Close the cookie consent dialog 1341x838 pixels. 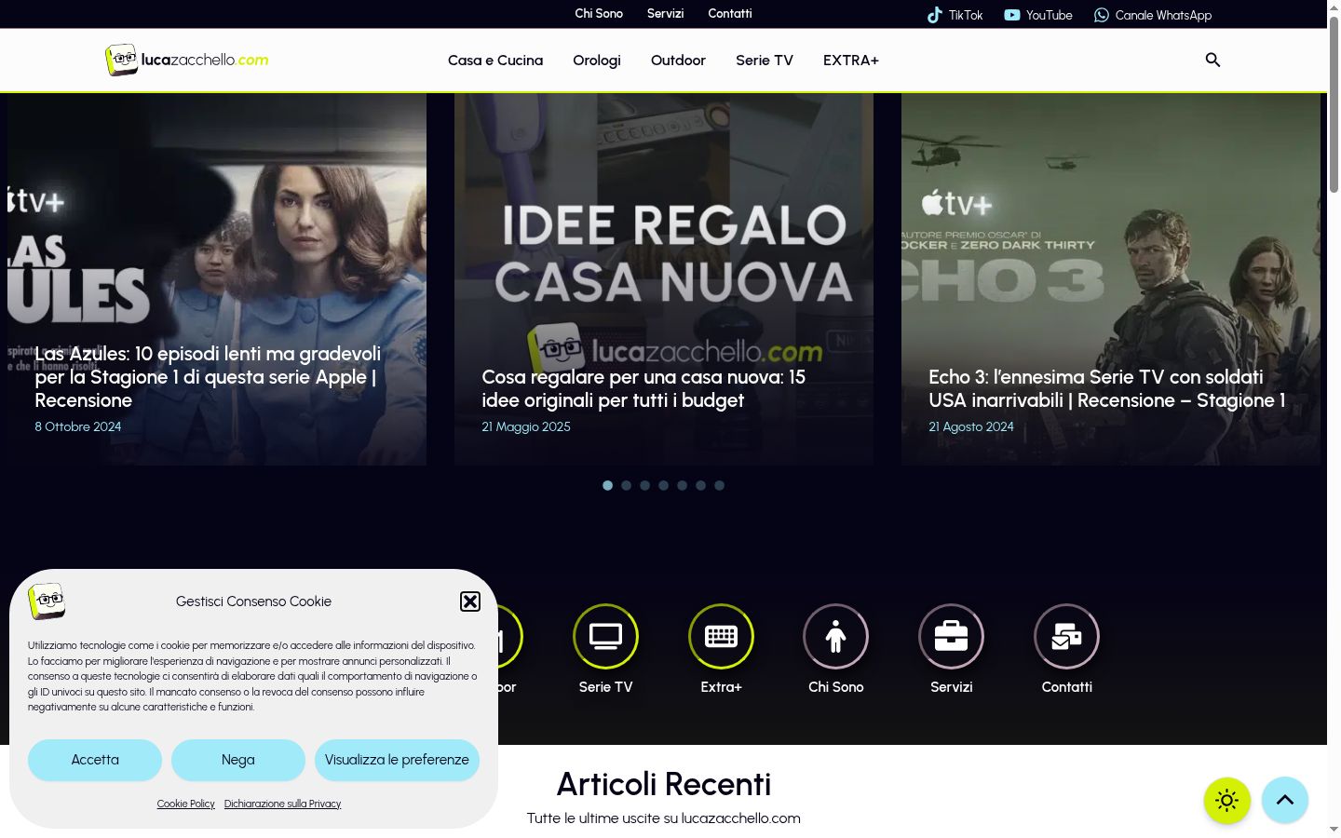[x=470, y=601]
